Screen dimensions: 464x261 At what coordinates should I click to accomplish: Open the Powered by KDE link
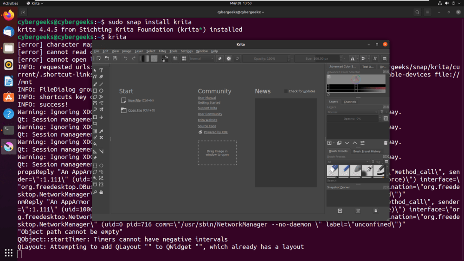(x=216, y=132)
